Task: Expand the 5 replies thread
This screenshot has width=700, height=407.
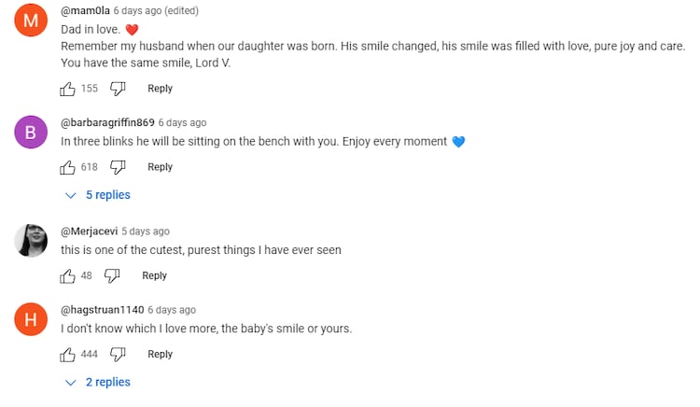Action: coord(98,195)
